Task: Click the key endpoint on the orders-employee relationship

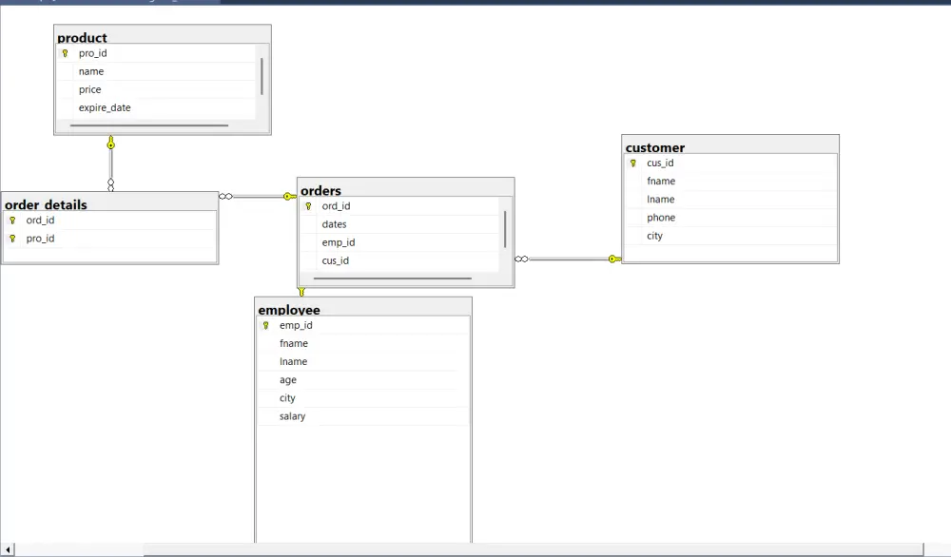Action: point(302,291)
